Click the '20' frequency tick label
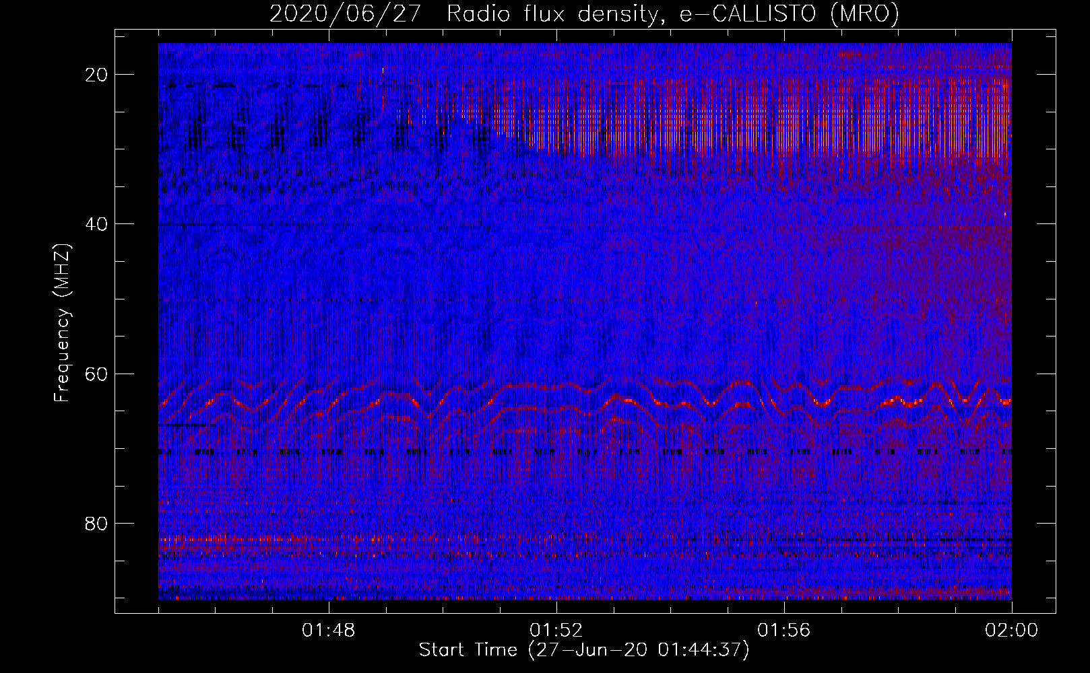1090x673 pixels. (97, 75)
